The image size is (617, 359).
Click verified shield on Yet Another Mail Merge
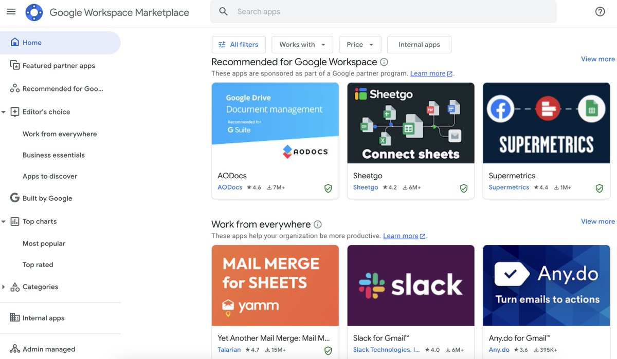[328, 351]
